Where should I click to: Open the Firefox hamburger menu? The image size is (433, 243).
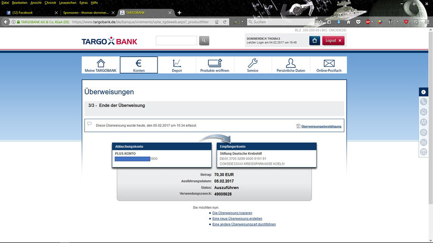(x=427, y=22)
